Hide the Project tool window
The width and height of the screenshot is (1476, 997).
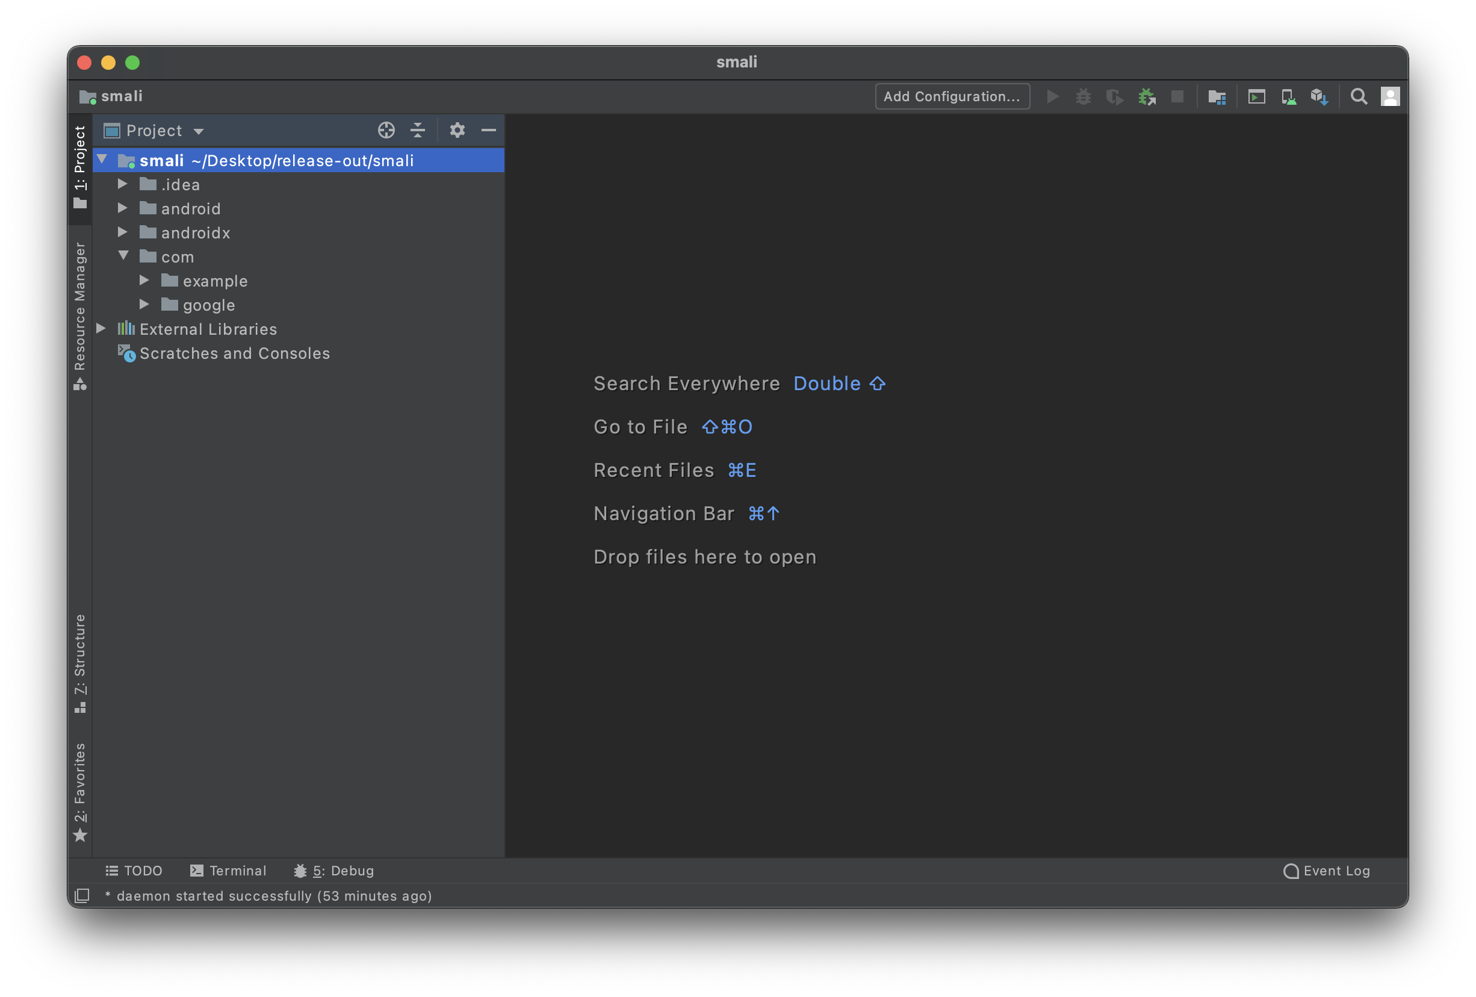(x=488, y=130)
